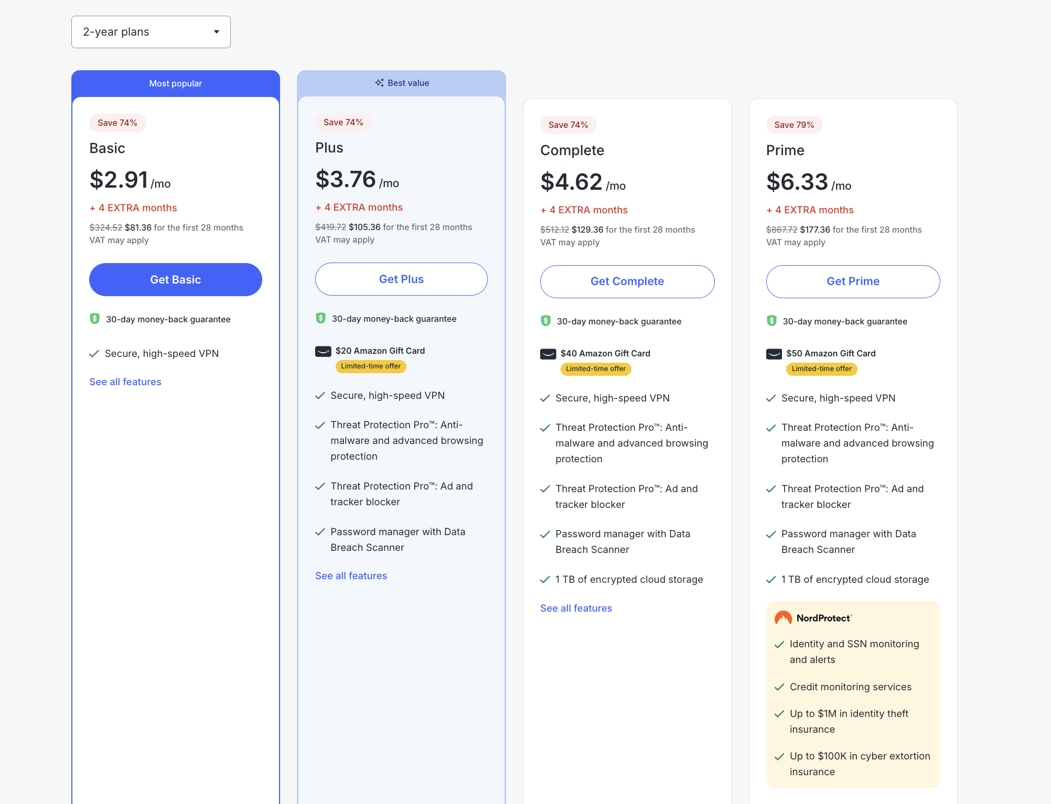Screen dimensions: 1051x804
Task: Click checkmark beside Prime Secure, high-speed VPN
Action: pyautogui.click(x=771, y=398)
